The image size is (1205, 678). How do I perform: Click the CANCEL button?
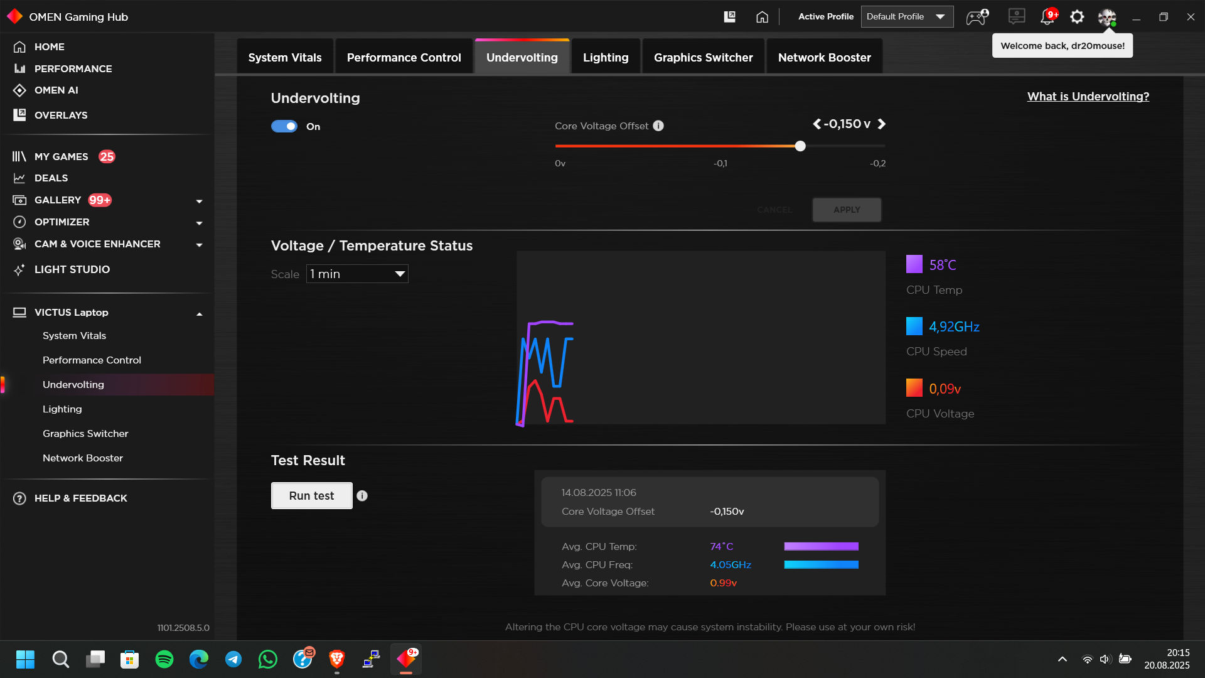coord(774,210)
